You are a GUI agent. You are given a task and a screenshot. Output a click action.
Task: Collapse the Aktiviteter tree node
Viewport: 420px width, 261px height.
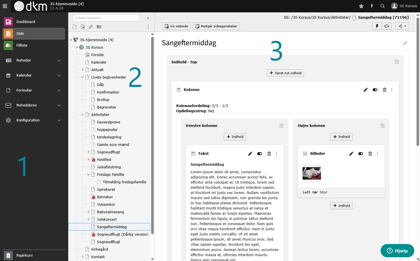point(83,115)
